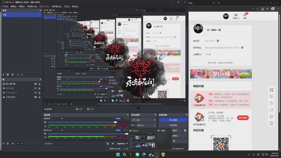The width and height of the screenshot is (281, 158).
Task: Open the 场景集合(S) menu
Action: click(57, 6)
